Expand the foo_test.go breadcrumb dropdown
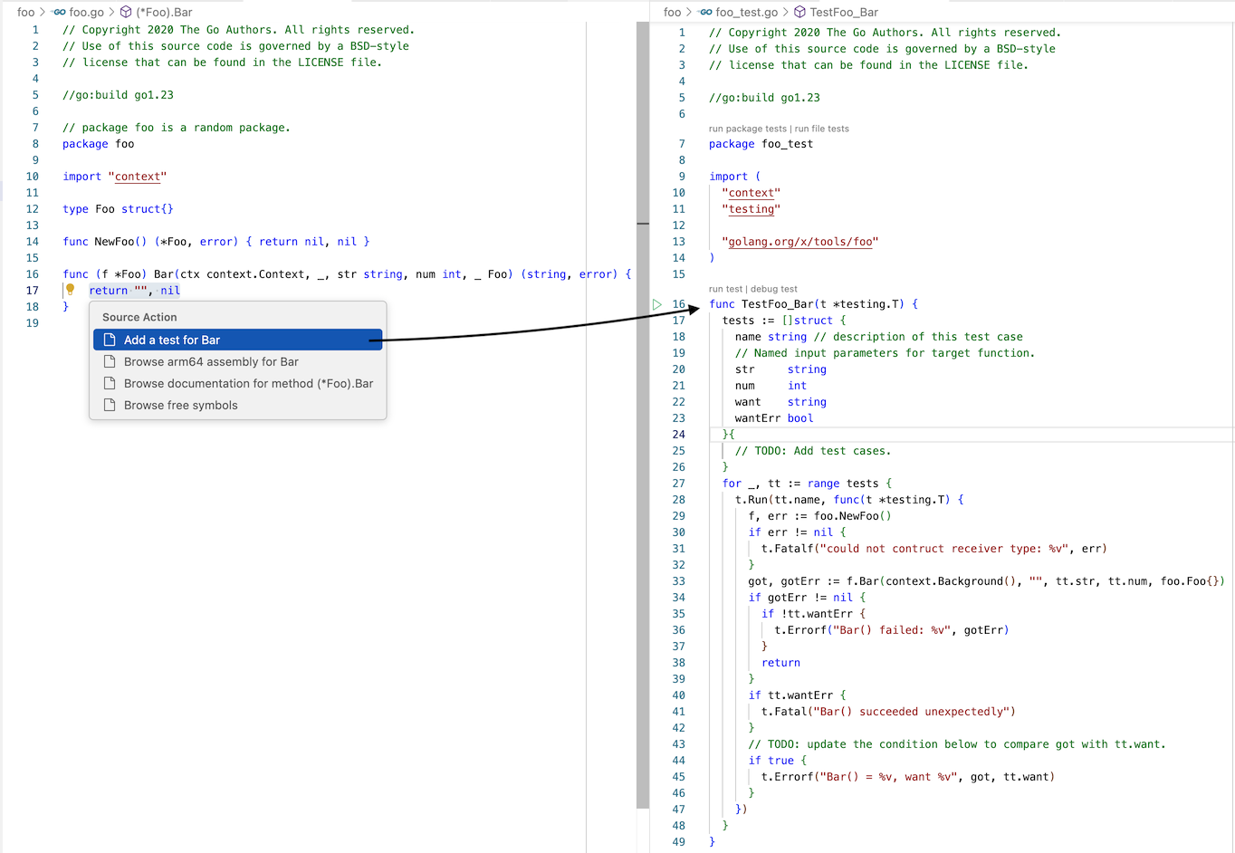This screenshot has width=1235, height=853. click(746, 12)
